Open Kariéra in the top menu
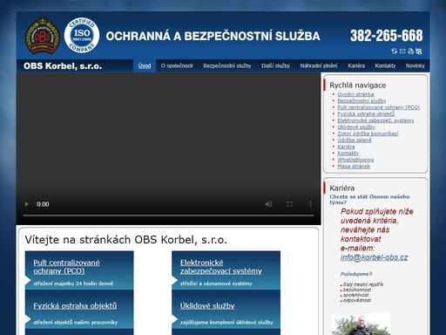446x335 pixels. (x=356, y=65)
